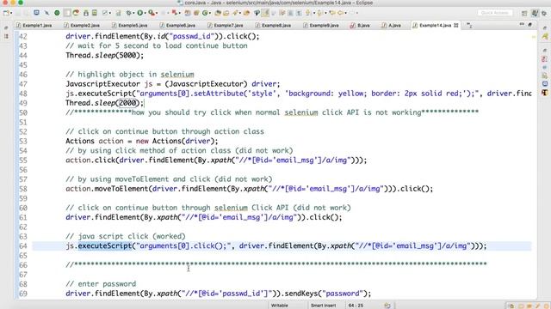Click the "// highlight object in selenium" comment

click(x=130, y=75)
